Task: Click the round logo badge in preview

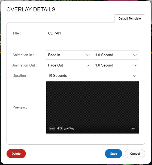Action: point(52,128)
